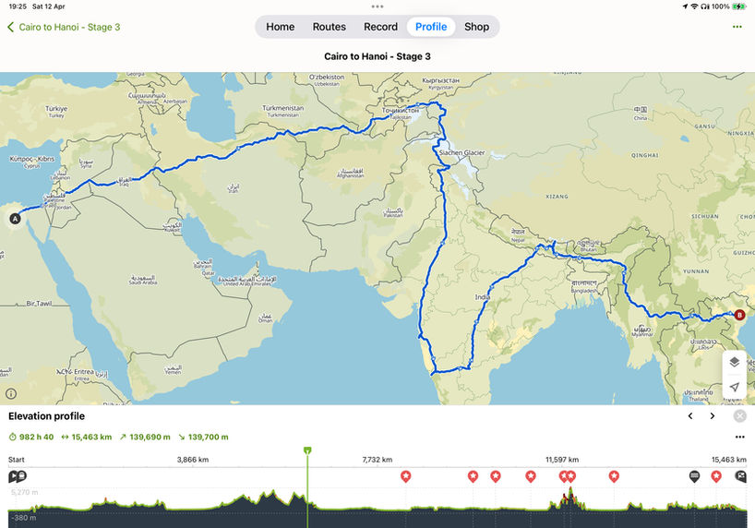Open elevation profile more options menu

739,437
